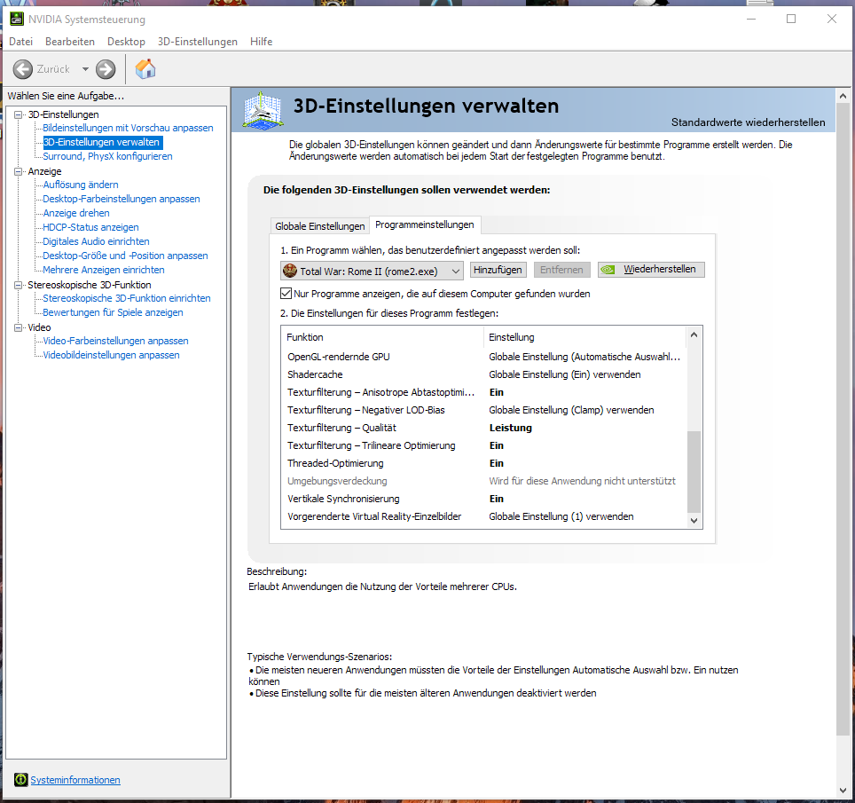This screenshot has height=803, width=855.
Task: Open 'Bewertungen für Spiele anzeigen'
Action: point(113,312)
